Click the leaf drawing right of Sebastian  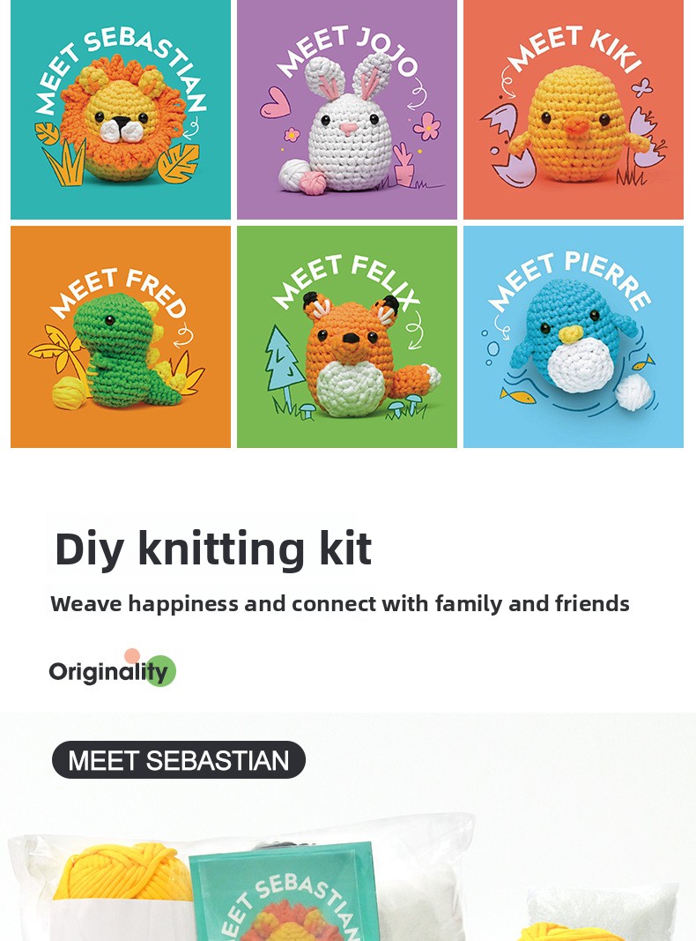pos(178,161)
